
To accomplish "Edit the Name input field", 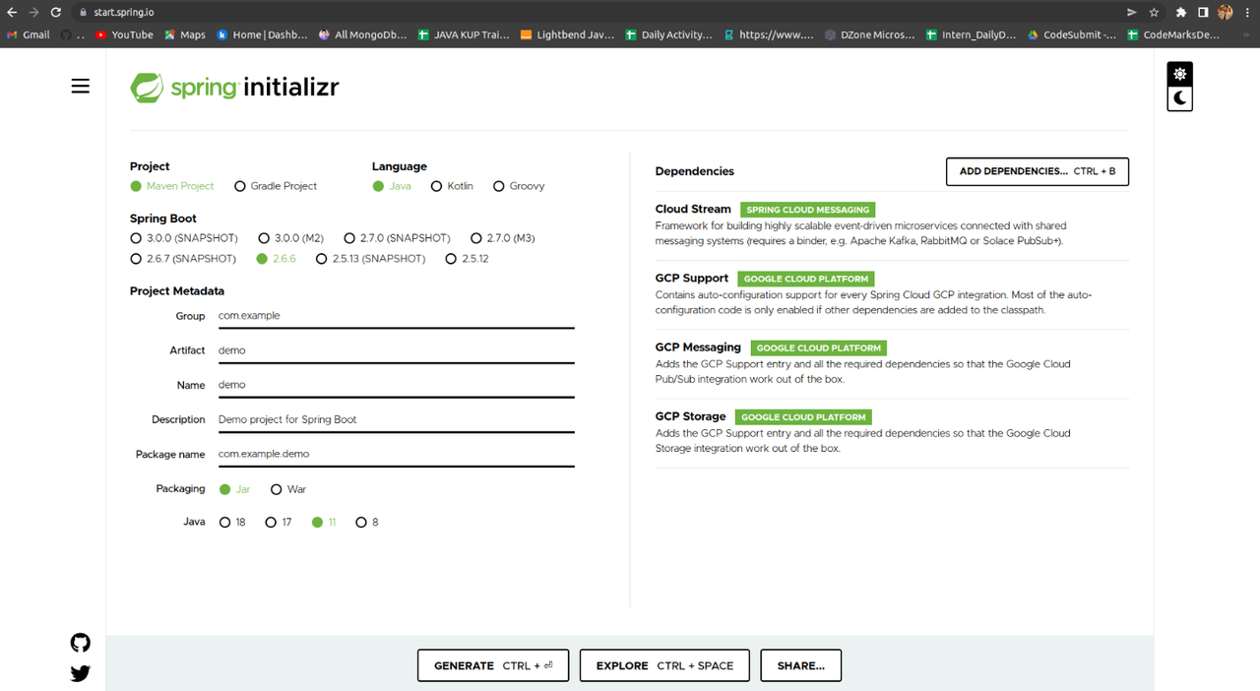I will click(x=396, y=385).
